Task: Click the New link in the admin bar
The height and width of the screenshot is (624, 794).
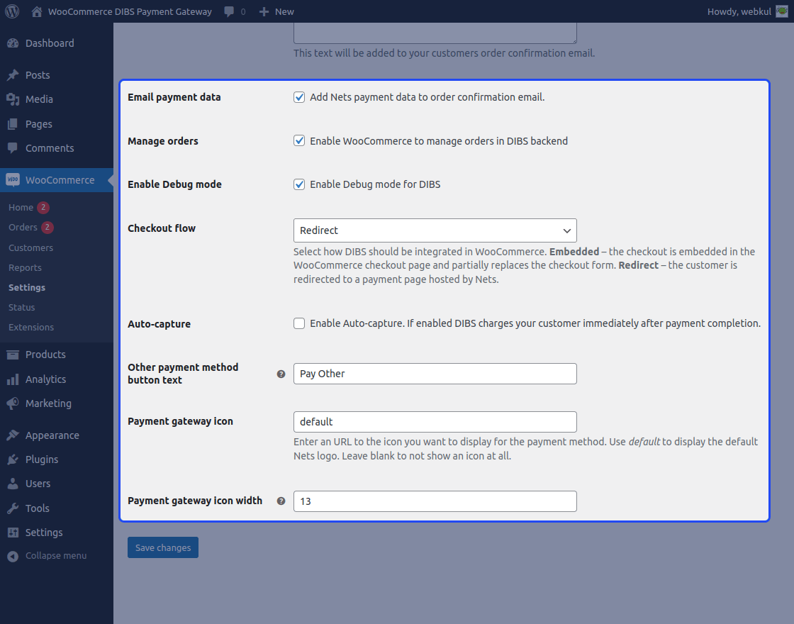Action: pyautogui.click(x=284, y=11)
